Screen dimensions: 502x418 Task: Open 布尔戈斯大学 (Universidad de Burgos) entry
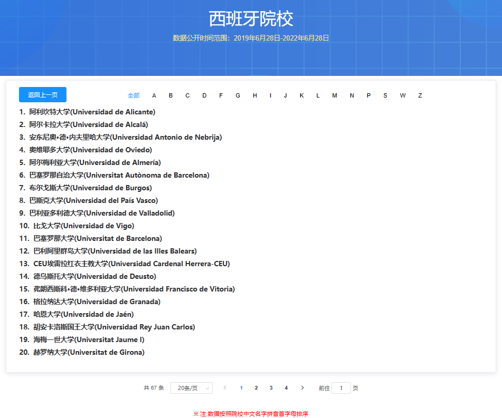click(86, 188)
